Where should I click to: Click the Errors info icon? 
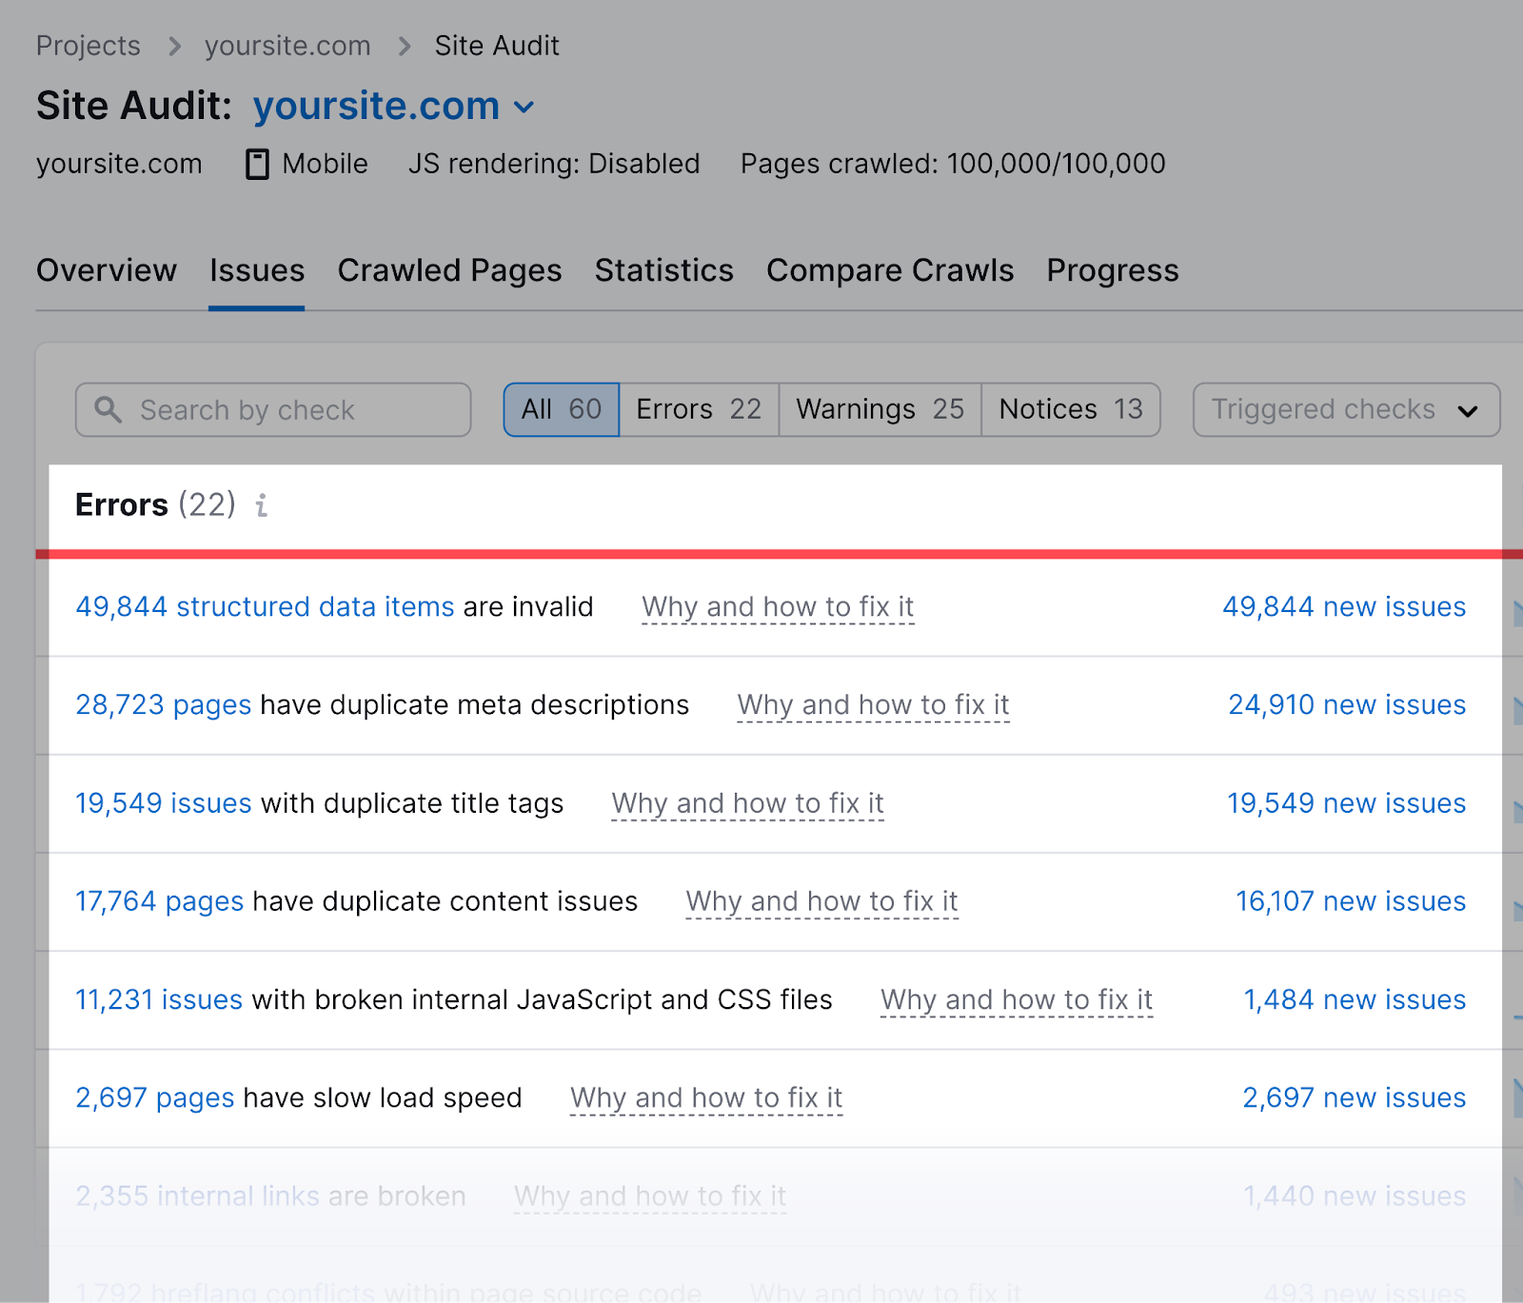tap(262, 505)
